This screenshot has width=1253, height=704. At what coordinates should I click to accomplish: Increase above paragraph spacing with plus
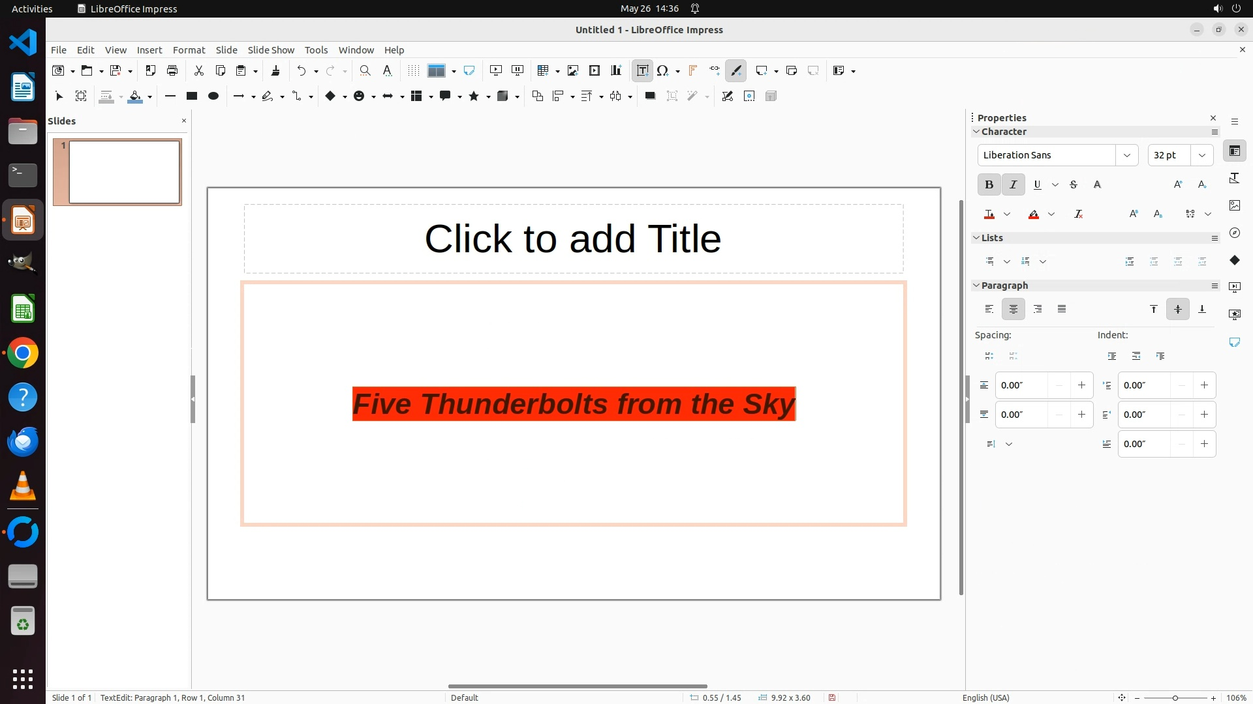click(x=1081, y=385)
